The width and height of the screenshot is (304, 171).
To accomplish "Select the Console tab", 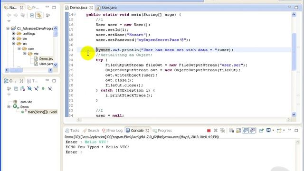I will [x=137, y=131].
